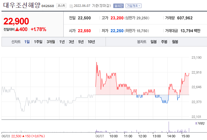Click the 고가 value 23,200
This screenshot has height=140, width=207.
pos(117,18)
